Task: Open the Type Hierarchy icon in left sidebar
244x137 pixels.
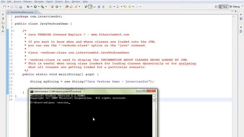Action: tap(3, 27)
